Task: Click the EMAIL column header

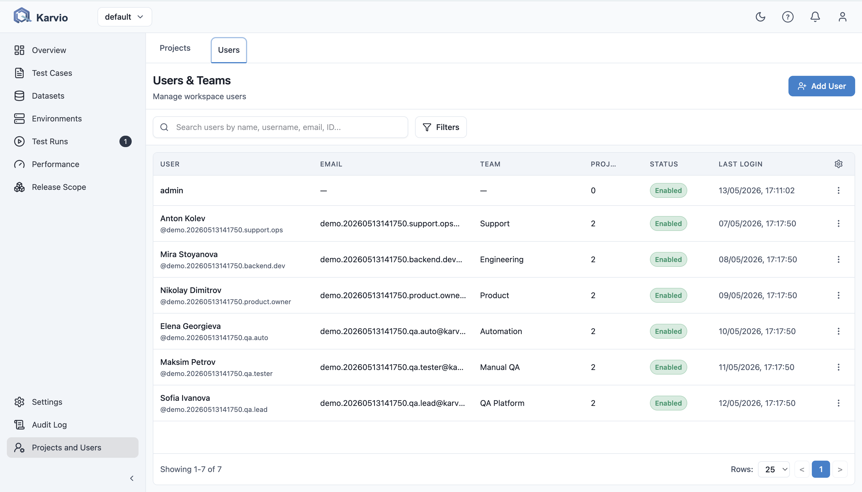Action: [x=331, y=164]
